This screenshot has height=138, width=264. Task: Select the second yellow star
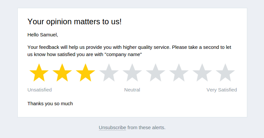click(x=62, y=73)
